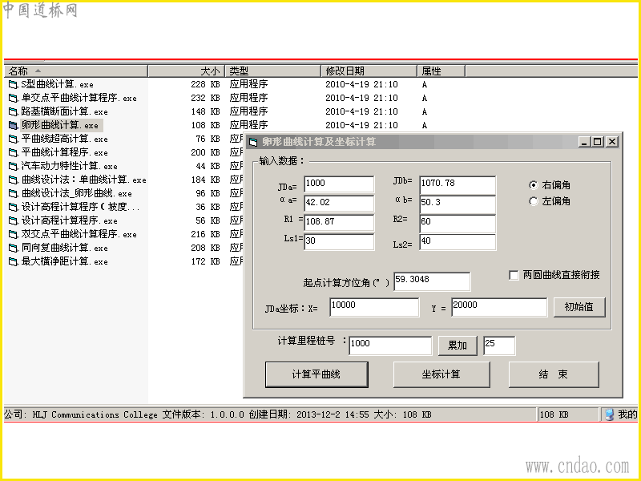Select the 同向复曲线计算.exe icon
Screen dimensions: 641x481
click(x=14, y=248)
